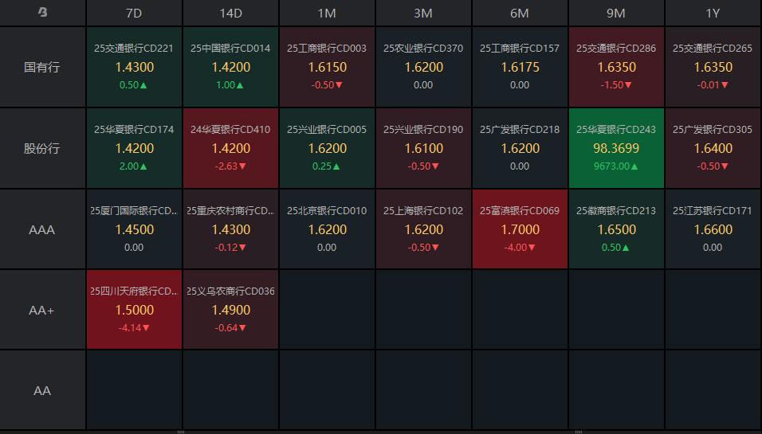Select the 1M tenor column header
The width and height of the screenshot is (762, 434).
point(327,13)
